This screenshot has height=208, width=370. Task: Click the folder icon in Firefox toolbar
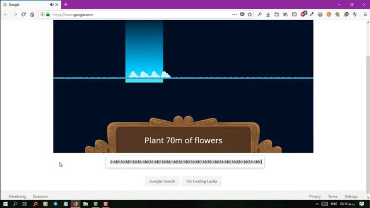click(x=277, y=14)
